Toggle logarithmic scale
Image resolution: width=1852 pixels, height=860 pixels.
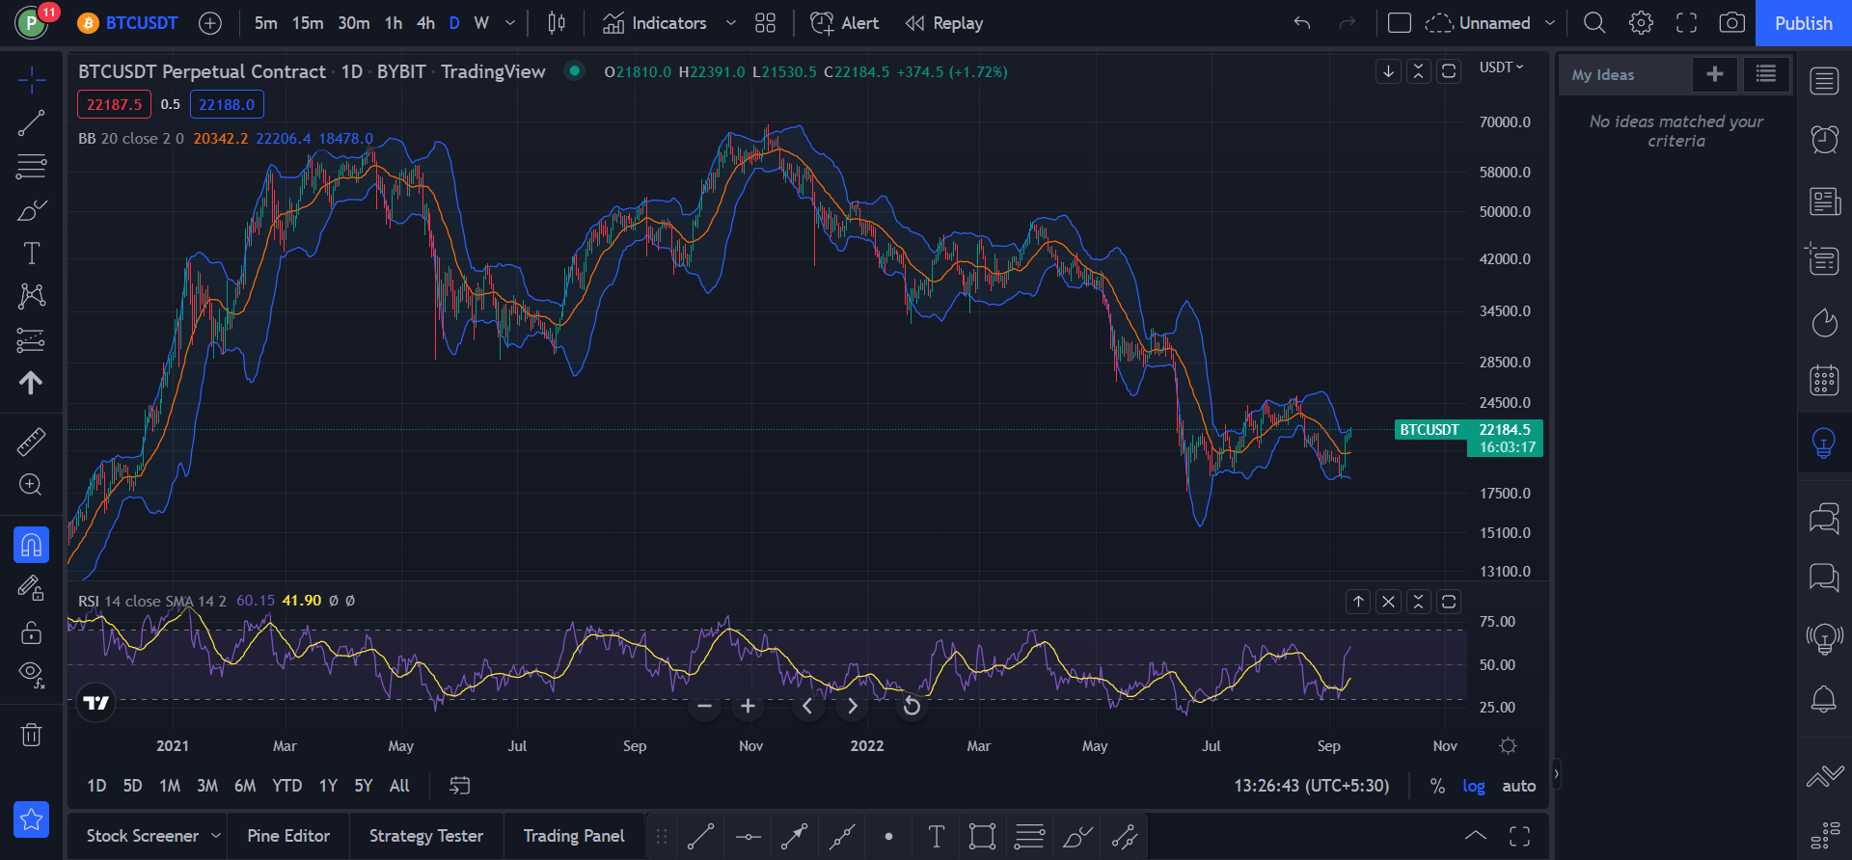[1474, 786]
